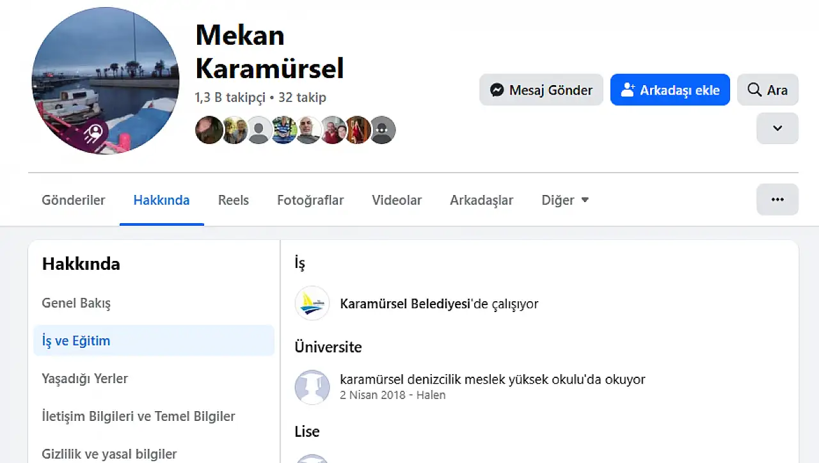The height and width of the screenshot is (463, 819).
Task: Open the last gray follower avatar
Action: point(382,130)
